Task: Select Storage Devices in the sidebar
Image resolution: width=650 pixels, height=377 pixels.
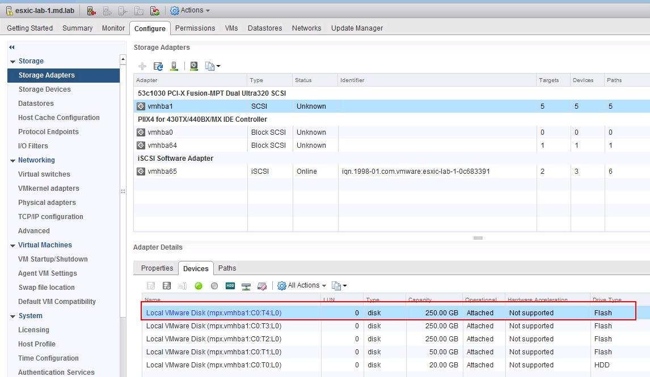Action: [x=44, y=89]
